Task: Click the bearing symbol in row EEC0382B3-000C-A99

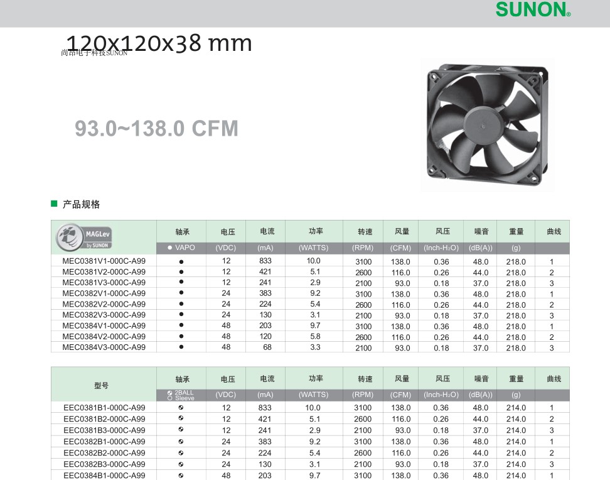Action: coord(181,464)
